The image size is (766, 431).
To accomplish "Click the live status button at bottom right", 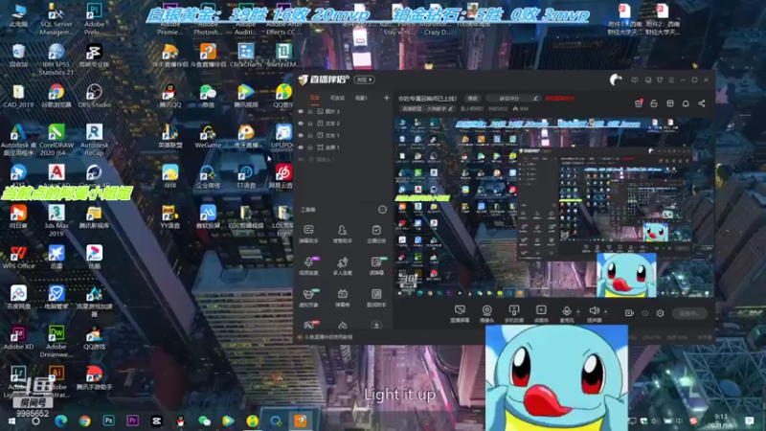I will click(689, 313).
